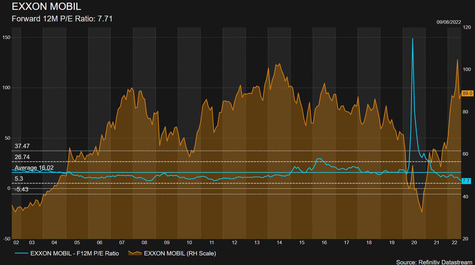Click the 26.74 dashed band label
Viewport: 475px width, 265px height.
pyautogui.click(x=22, y=157)
